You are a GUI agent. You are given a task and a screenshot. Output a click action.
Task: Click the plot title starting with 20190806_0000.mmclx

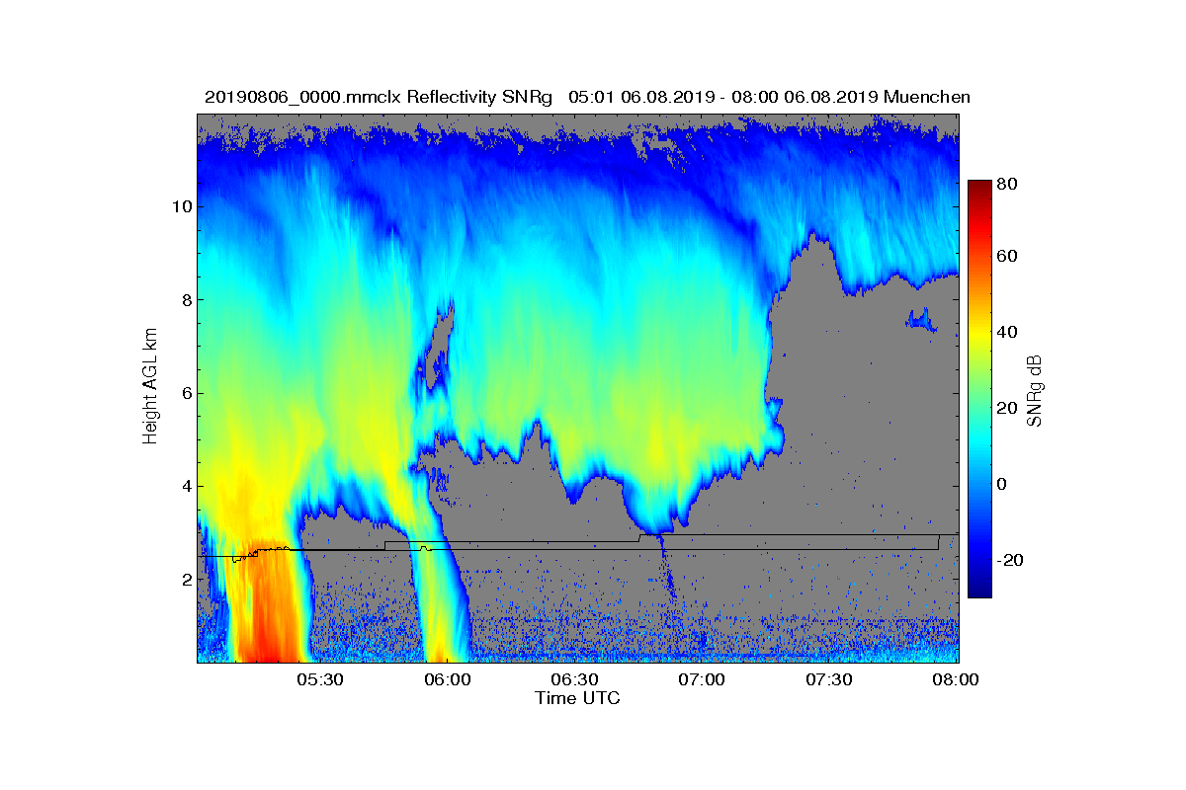(587, 97)
